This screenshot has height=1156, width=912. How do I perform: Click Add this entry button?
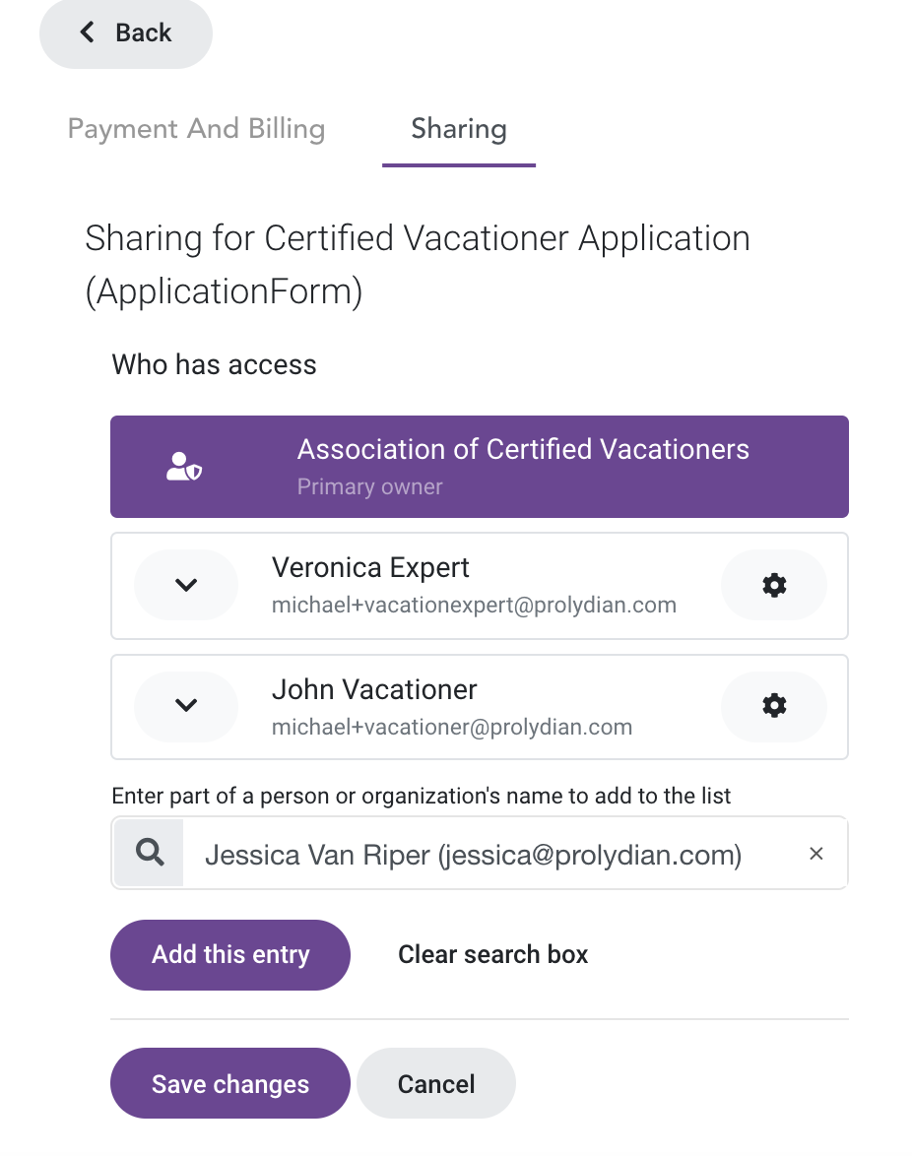[230, 955]
